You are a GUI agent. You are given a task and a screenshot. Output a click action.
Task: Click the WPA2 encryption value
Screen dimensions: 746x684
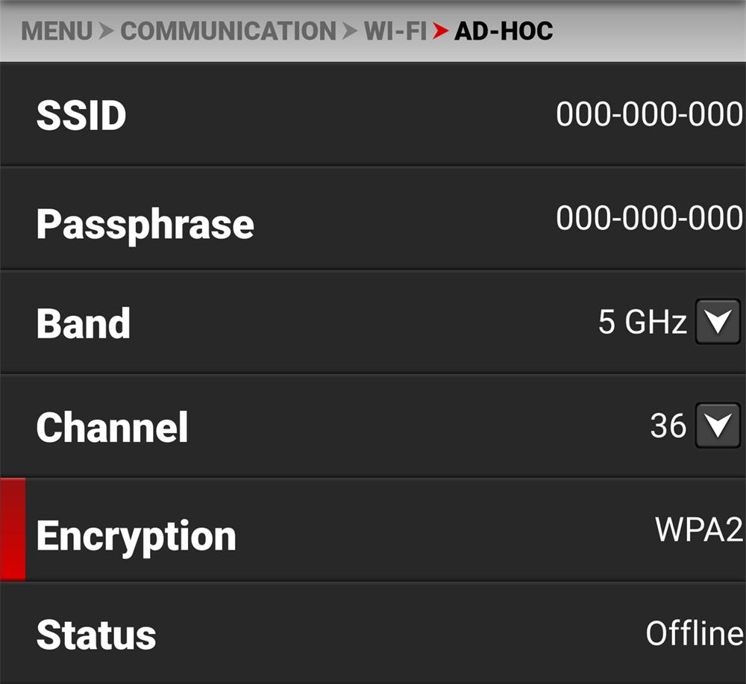(698, 529)
